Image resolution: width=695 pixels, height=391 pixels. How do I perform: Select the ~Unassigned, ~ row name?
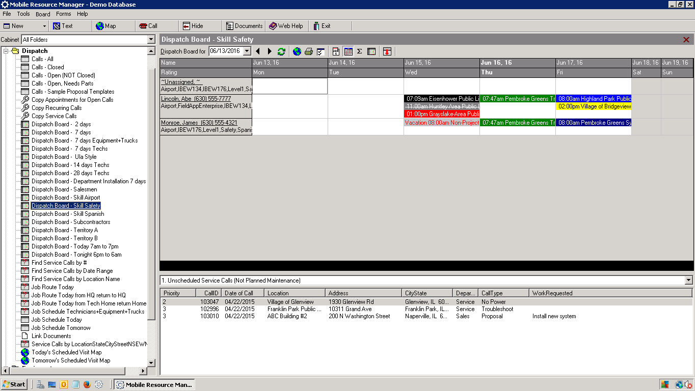pos(181,82)
